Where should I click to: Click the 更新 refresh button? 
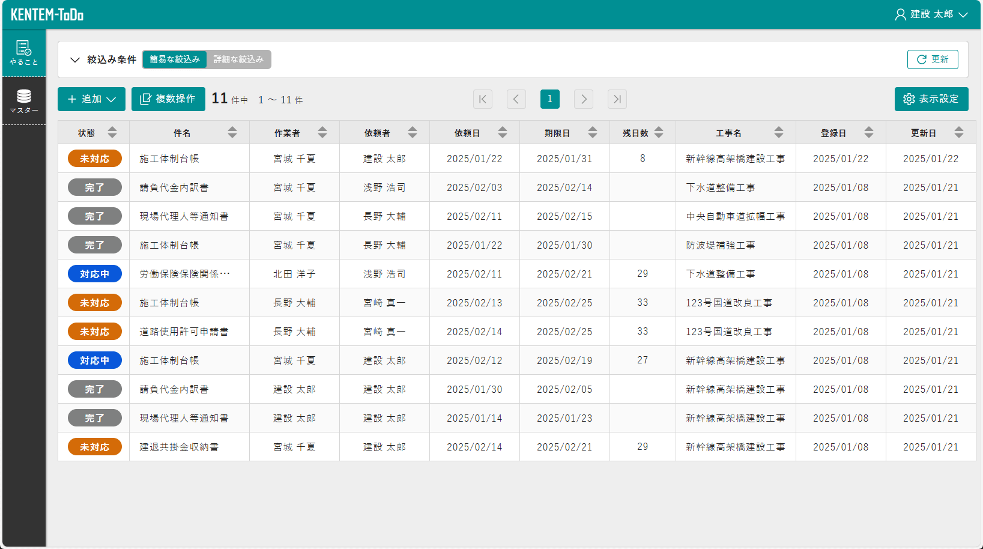933,59
